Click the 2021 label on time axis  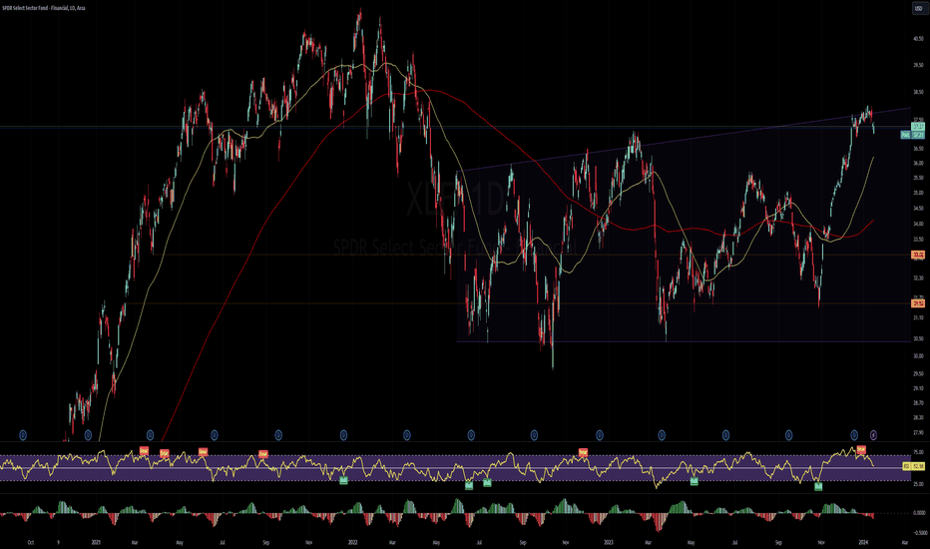pyautogui.click(x=96, y=542)
